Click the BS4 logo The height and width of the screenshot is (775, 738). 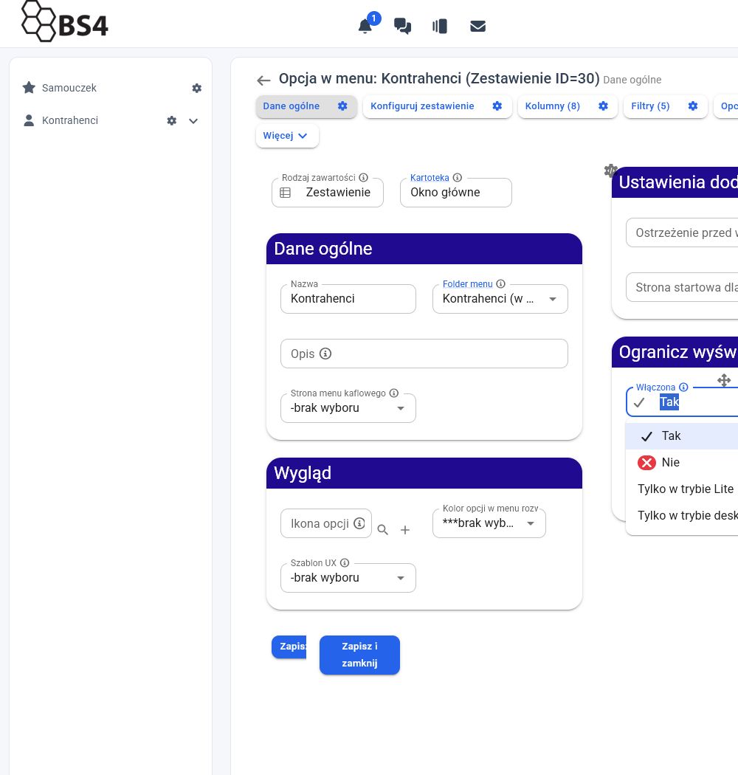(65, 21)
